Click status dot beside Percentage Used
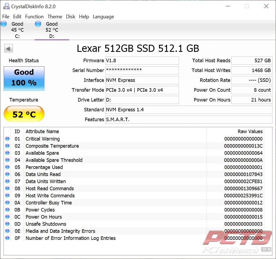276x259 pixels. coord(7,167)
